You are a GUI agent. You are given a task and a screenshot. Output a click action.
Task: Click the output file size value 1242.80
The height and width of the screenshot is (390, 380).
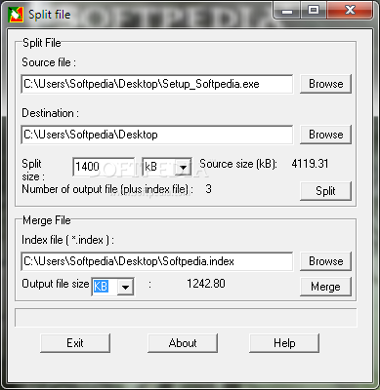pyautogui.click(x=206, y=284)
